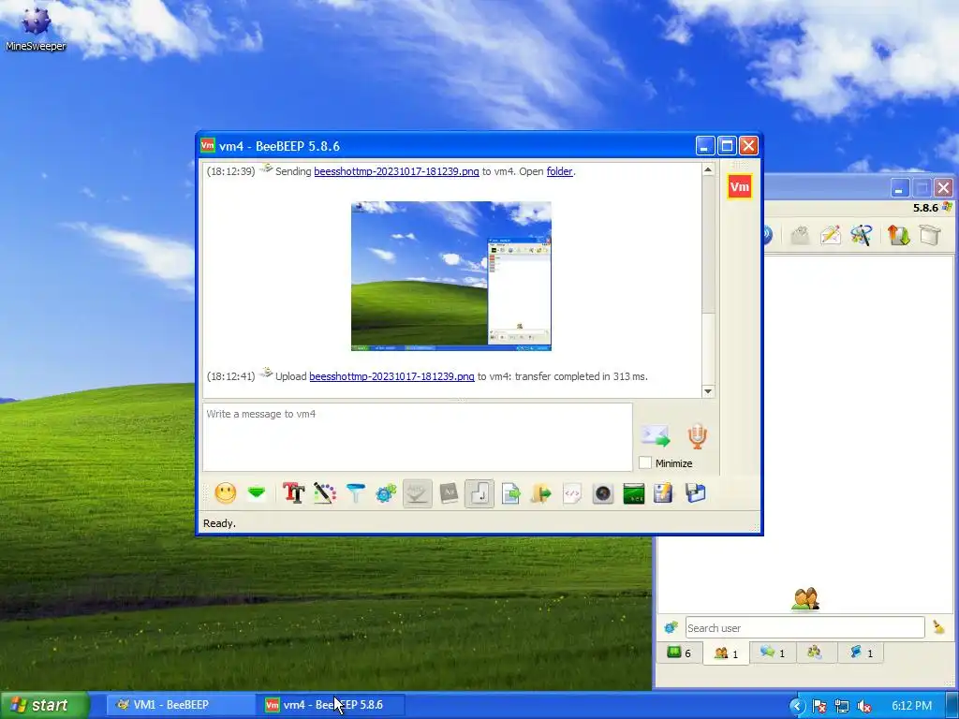Click the gray open envelope icon in VM1 toolbar
The height and width of the screenshot is (719, 959).
pyautogui.click(x=800, y=235)
